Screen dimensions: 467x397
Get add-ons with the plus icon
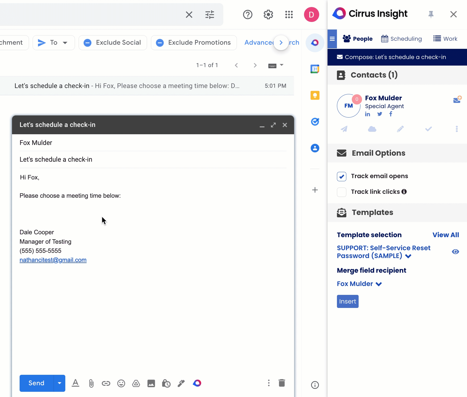coord(315,190)
